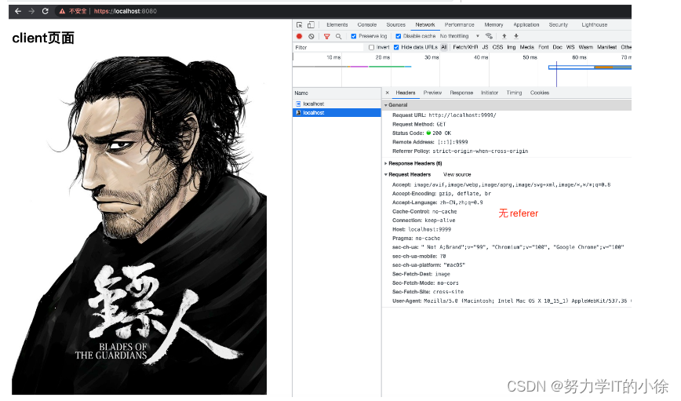The height and width of the screenshot is (401, 681).
Task: Reload the page with the refresh icon
Action: (46, 11)
